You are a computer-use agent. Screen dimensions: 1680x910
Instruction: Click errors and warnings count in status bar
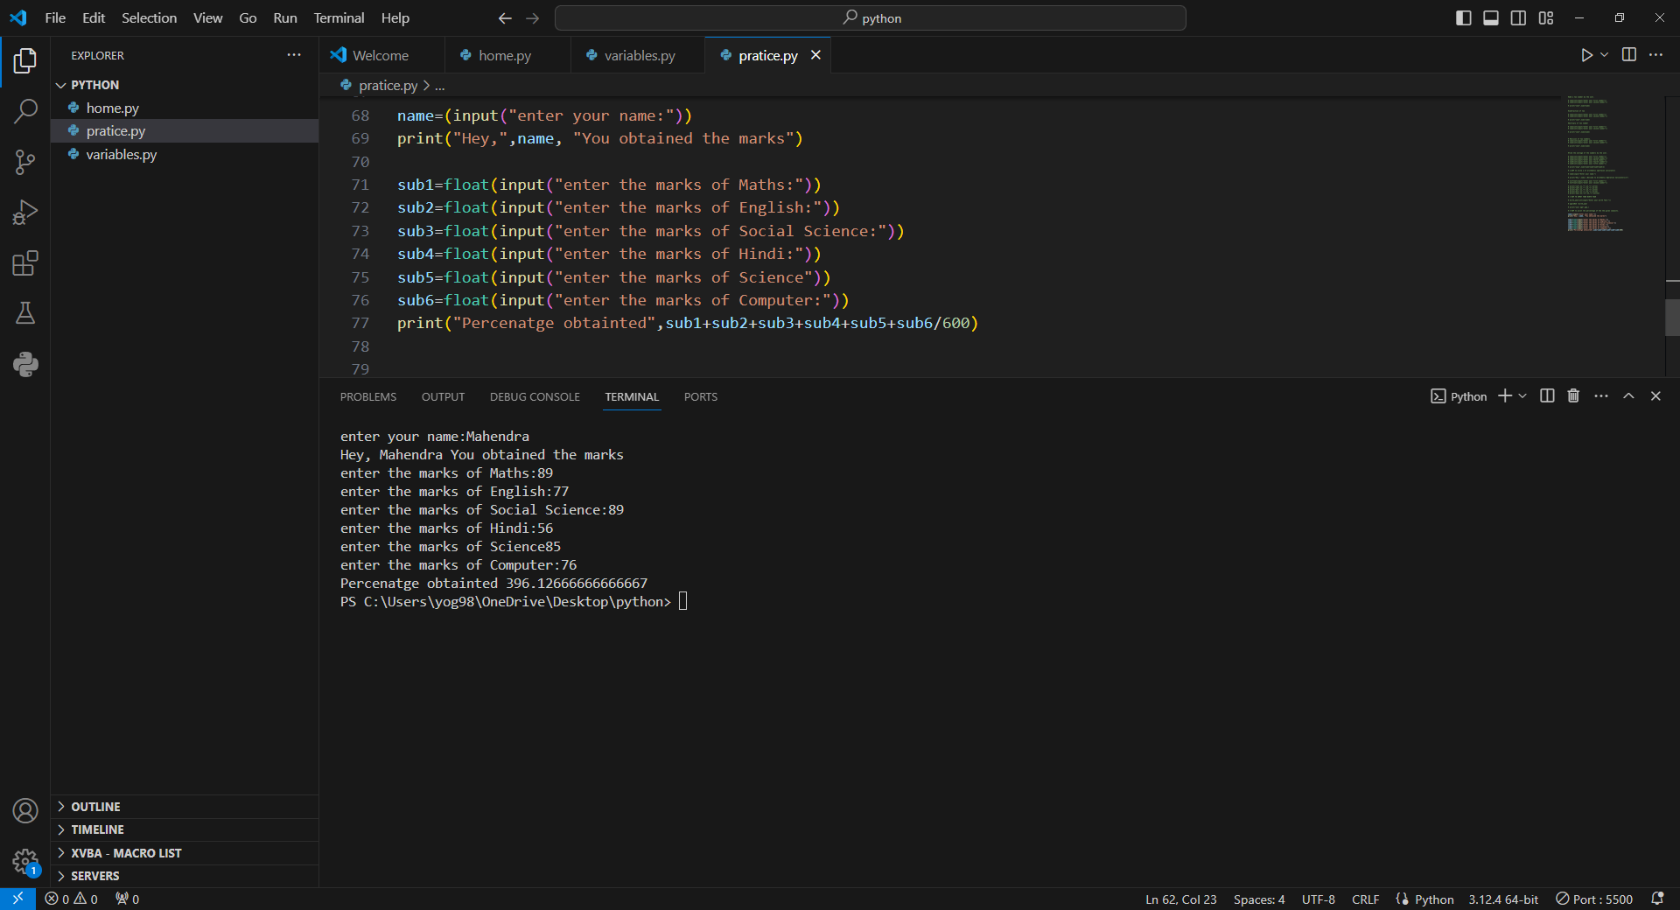pos(72,899)
